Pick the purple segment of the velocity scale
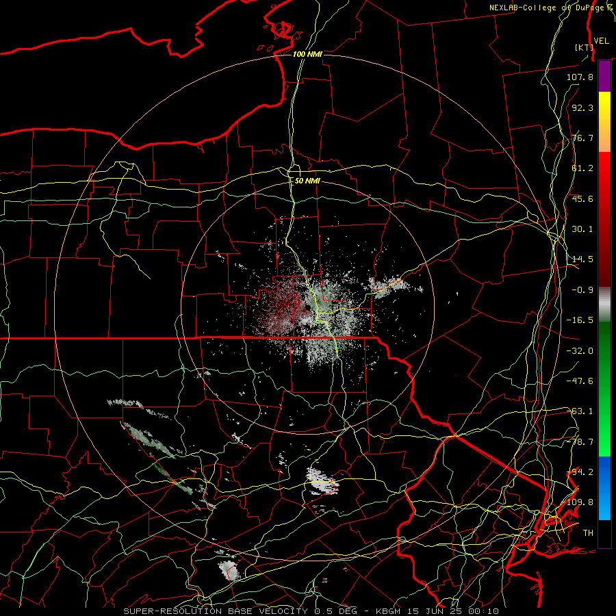 point(604,77)
